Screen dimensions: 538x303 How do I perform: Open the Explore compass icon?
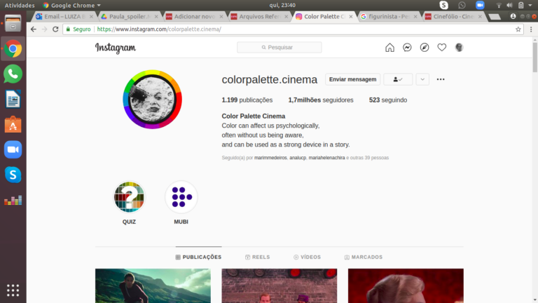pyautogui.click(x=425, y=48)
